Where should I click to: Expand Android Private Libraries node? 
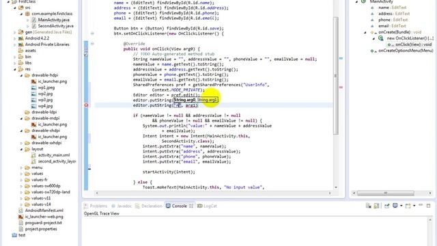pos(15,44)
